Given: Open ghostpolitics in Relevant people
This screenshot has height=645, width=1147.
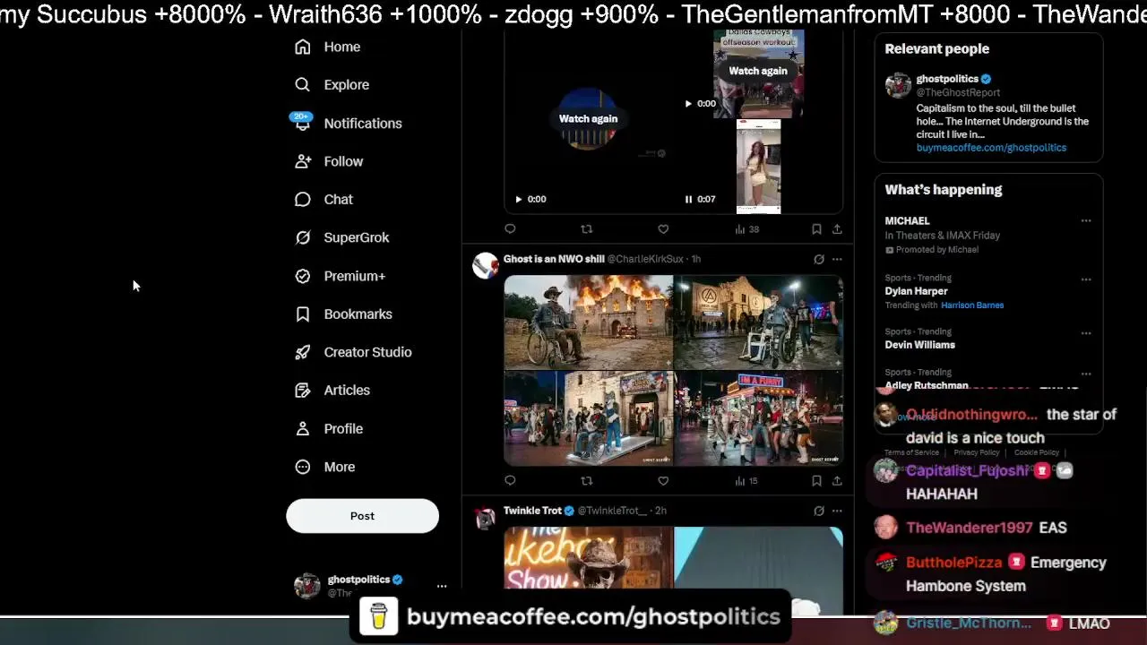Looking at the screenshot, I should (x=947, y=79).
